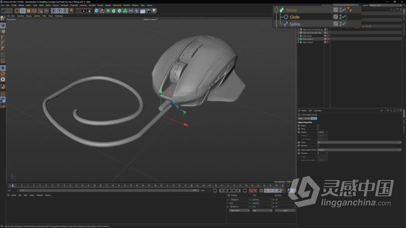This screenshot has width=406, height=228.
Task: Open the Camera object icon
Action: coord(148,11)
